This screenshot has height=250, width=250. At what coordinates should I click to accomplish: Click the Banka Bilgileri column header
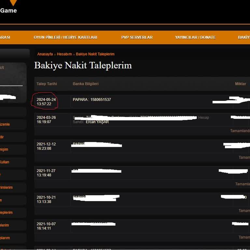click(86, 84)
